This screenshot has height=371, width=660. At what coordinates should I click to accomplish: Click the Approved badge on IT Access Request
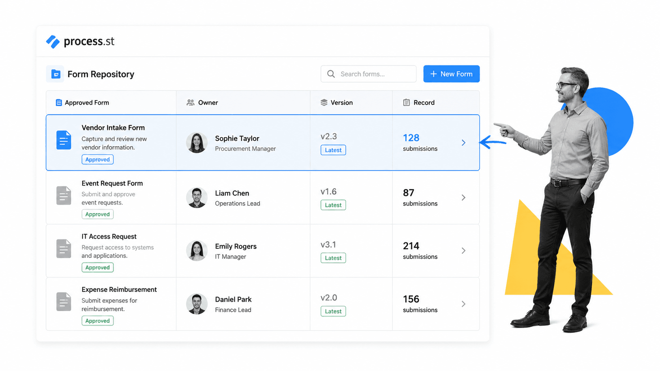click(x=97, y=267)
